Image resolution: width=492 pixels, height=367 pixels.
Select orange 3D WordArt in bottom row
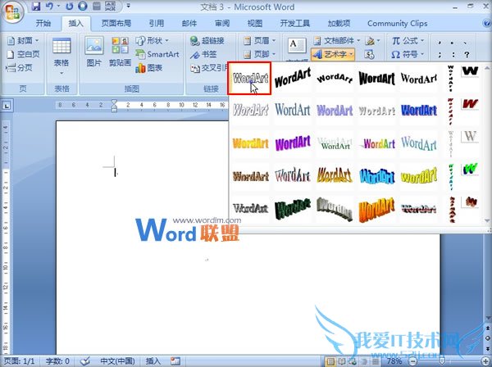click(376, 210)
